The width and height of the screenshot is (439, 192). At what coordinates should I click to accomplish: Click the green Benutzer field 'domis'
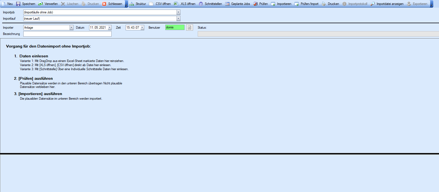pyautogui.click(x=175, y=27)
